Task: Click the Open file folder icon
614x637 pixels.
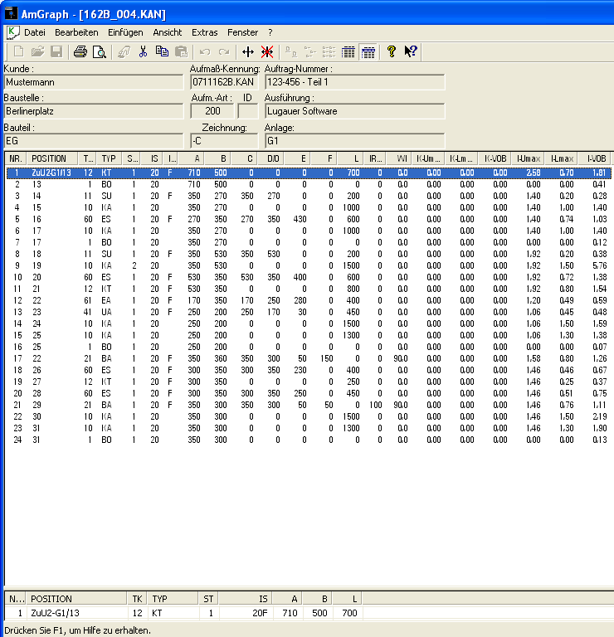Action: click(37, 51)
